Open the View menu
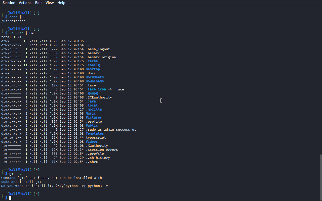This screenshot has width=322, height=201. click(50, 3)
